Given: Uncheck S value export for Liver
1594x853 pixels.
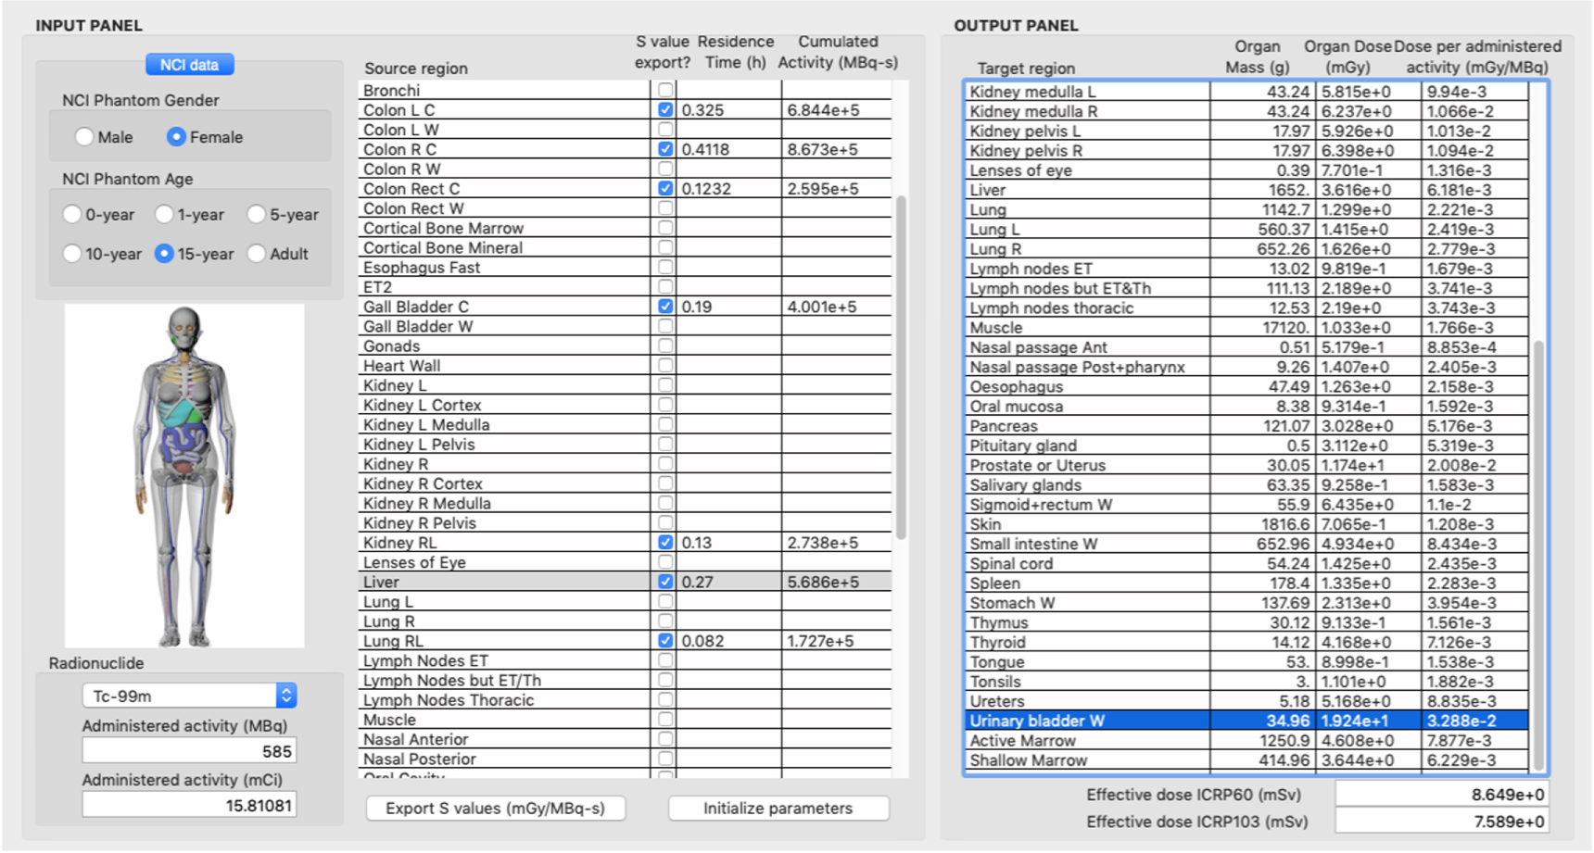Looking at the screenshot, I should tap(665, 582).
